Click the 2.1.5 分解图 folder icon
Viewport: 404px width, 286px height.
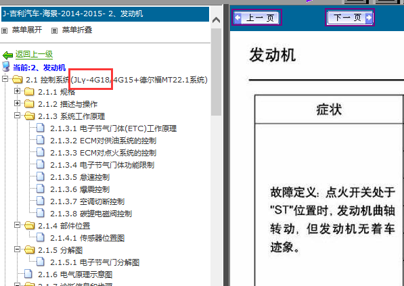pyautogui.click(x=29, y=249)
